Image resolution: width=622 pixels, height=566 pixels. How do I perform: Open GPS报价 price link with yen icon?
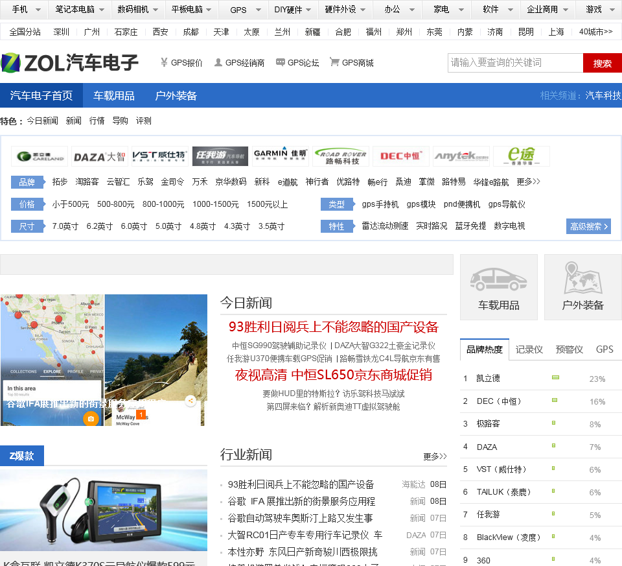point(181,63)
